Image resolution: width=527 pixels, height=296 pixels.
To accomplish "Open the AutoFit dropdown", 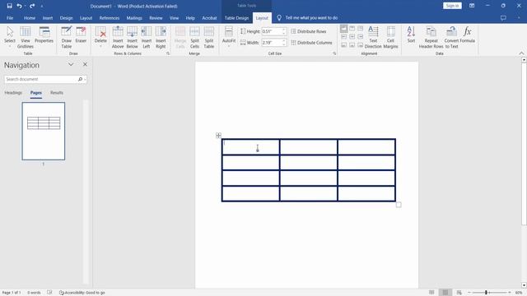I will coord(229,37).
